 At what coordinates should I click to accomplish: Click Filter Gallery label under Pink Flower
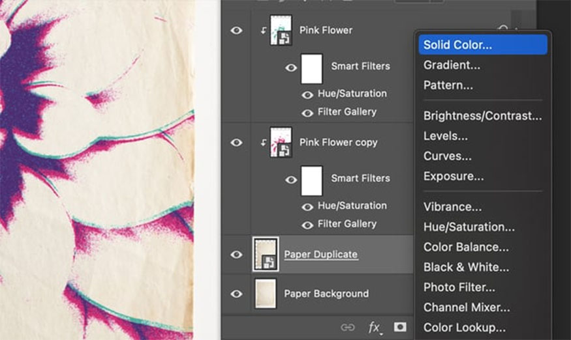347,111
